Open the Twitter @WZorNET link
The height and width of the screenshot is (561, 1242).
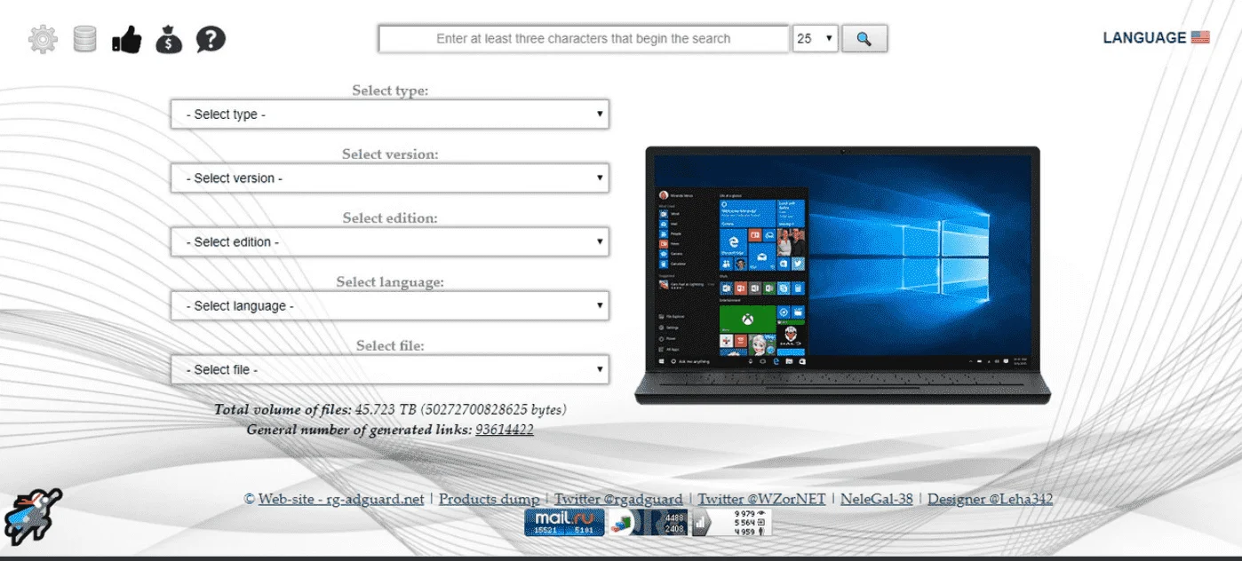pos(761,499)
